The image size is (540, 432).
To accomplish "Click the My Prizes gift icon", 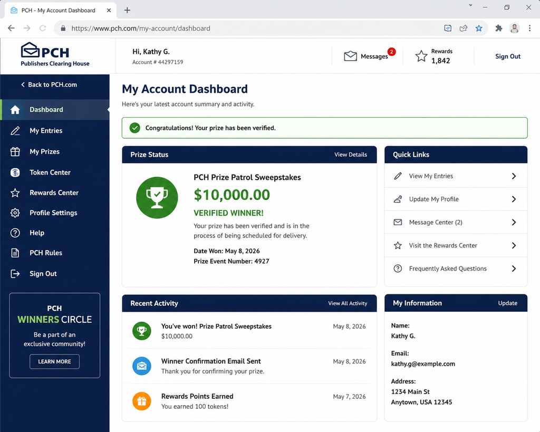I will point(15,151).
